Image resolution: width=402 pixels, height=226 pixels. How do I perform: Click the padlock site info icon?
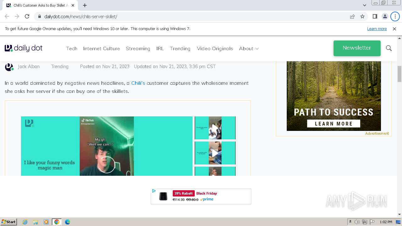point(40,16)
